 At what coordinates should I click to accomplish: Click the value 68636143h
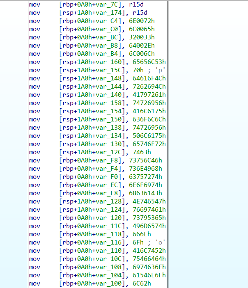(145, 193)
